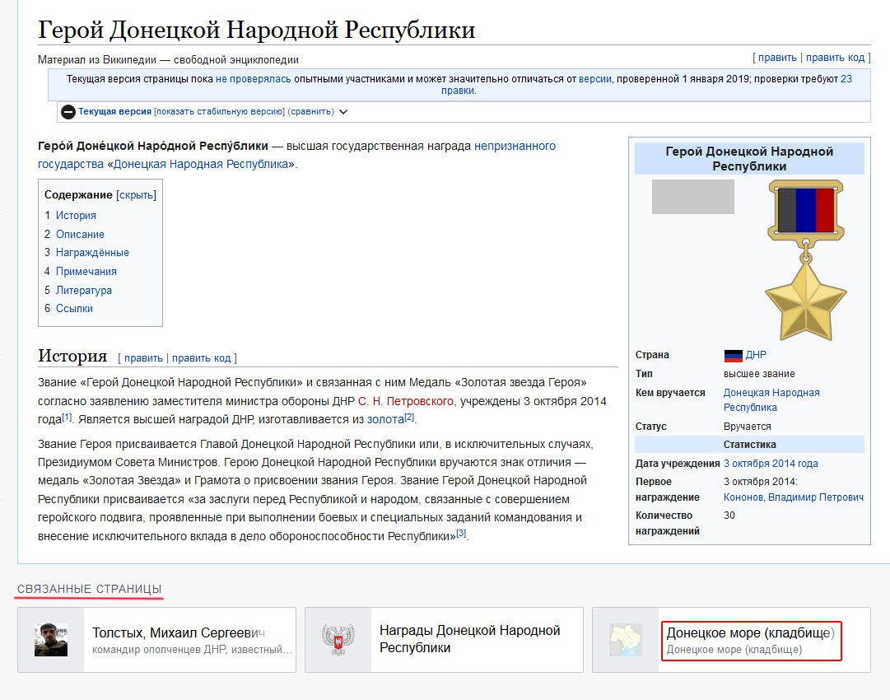The image size is (890, 700).
Task: Click 'править код' next to the История heading
Action: click(201, 358)
